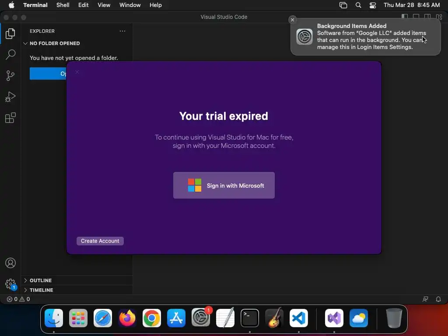Open the Extensions view
448x336 pixels.
click(x=10, y=118)
